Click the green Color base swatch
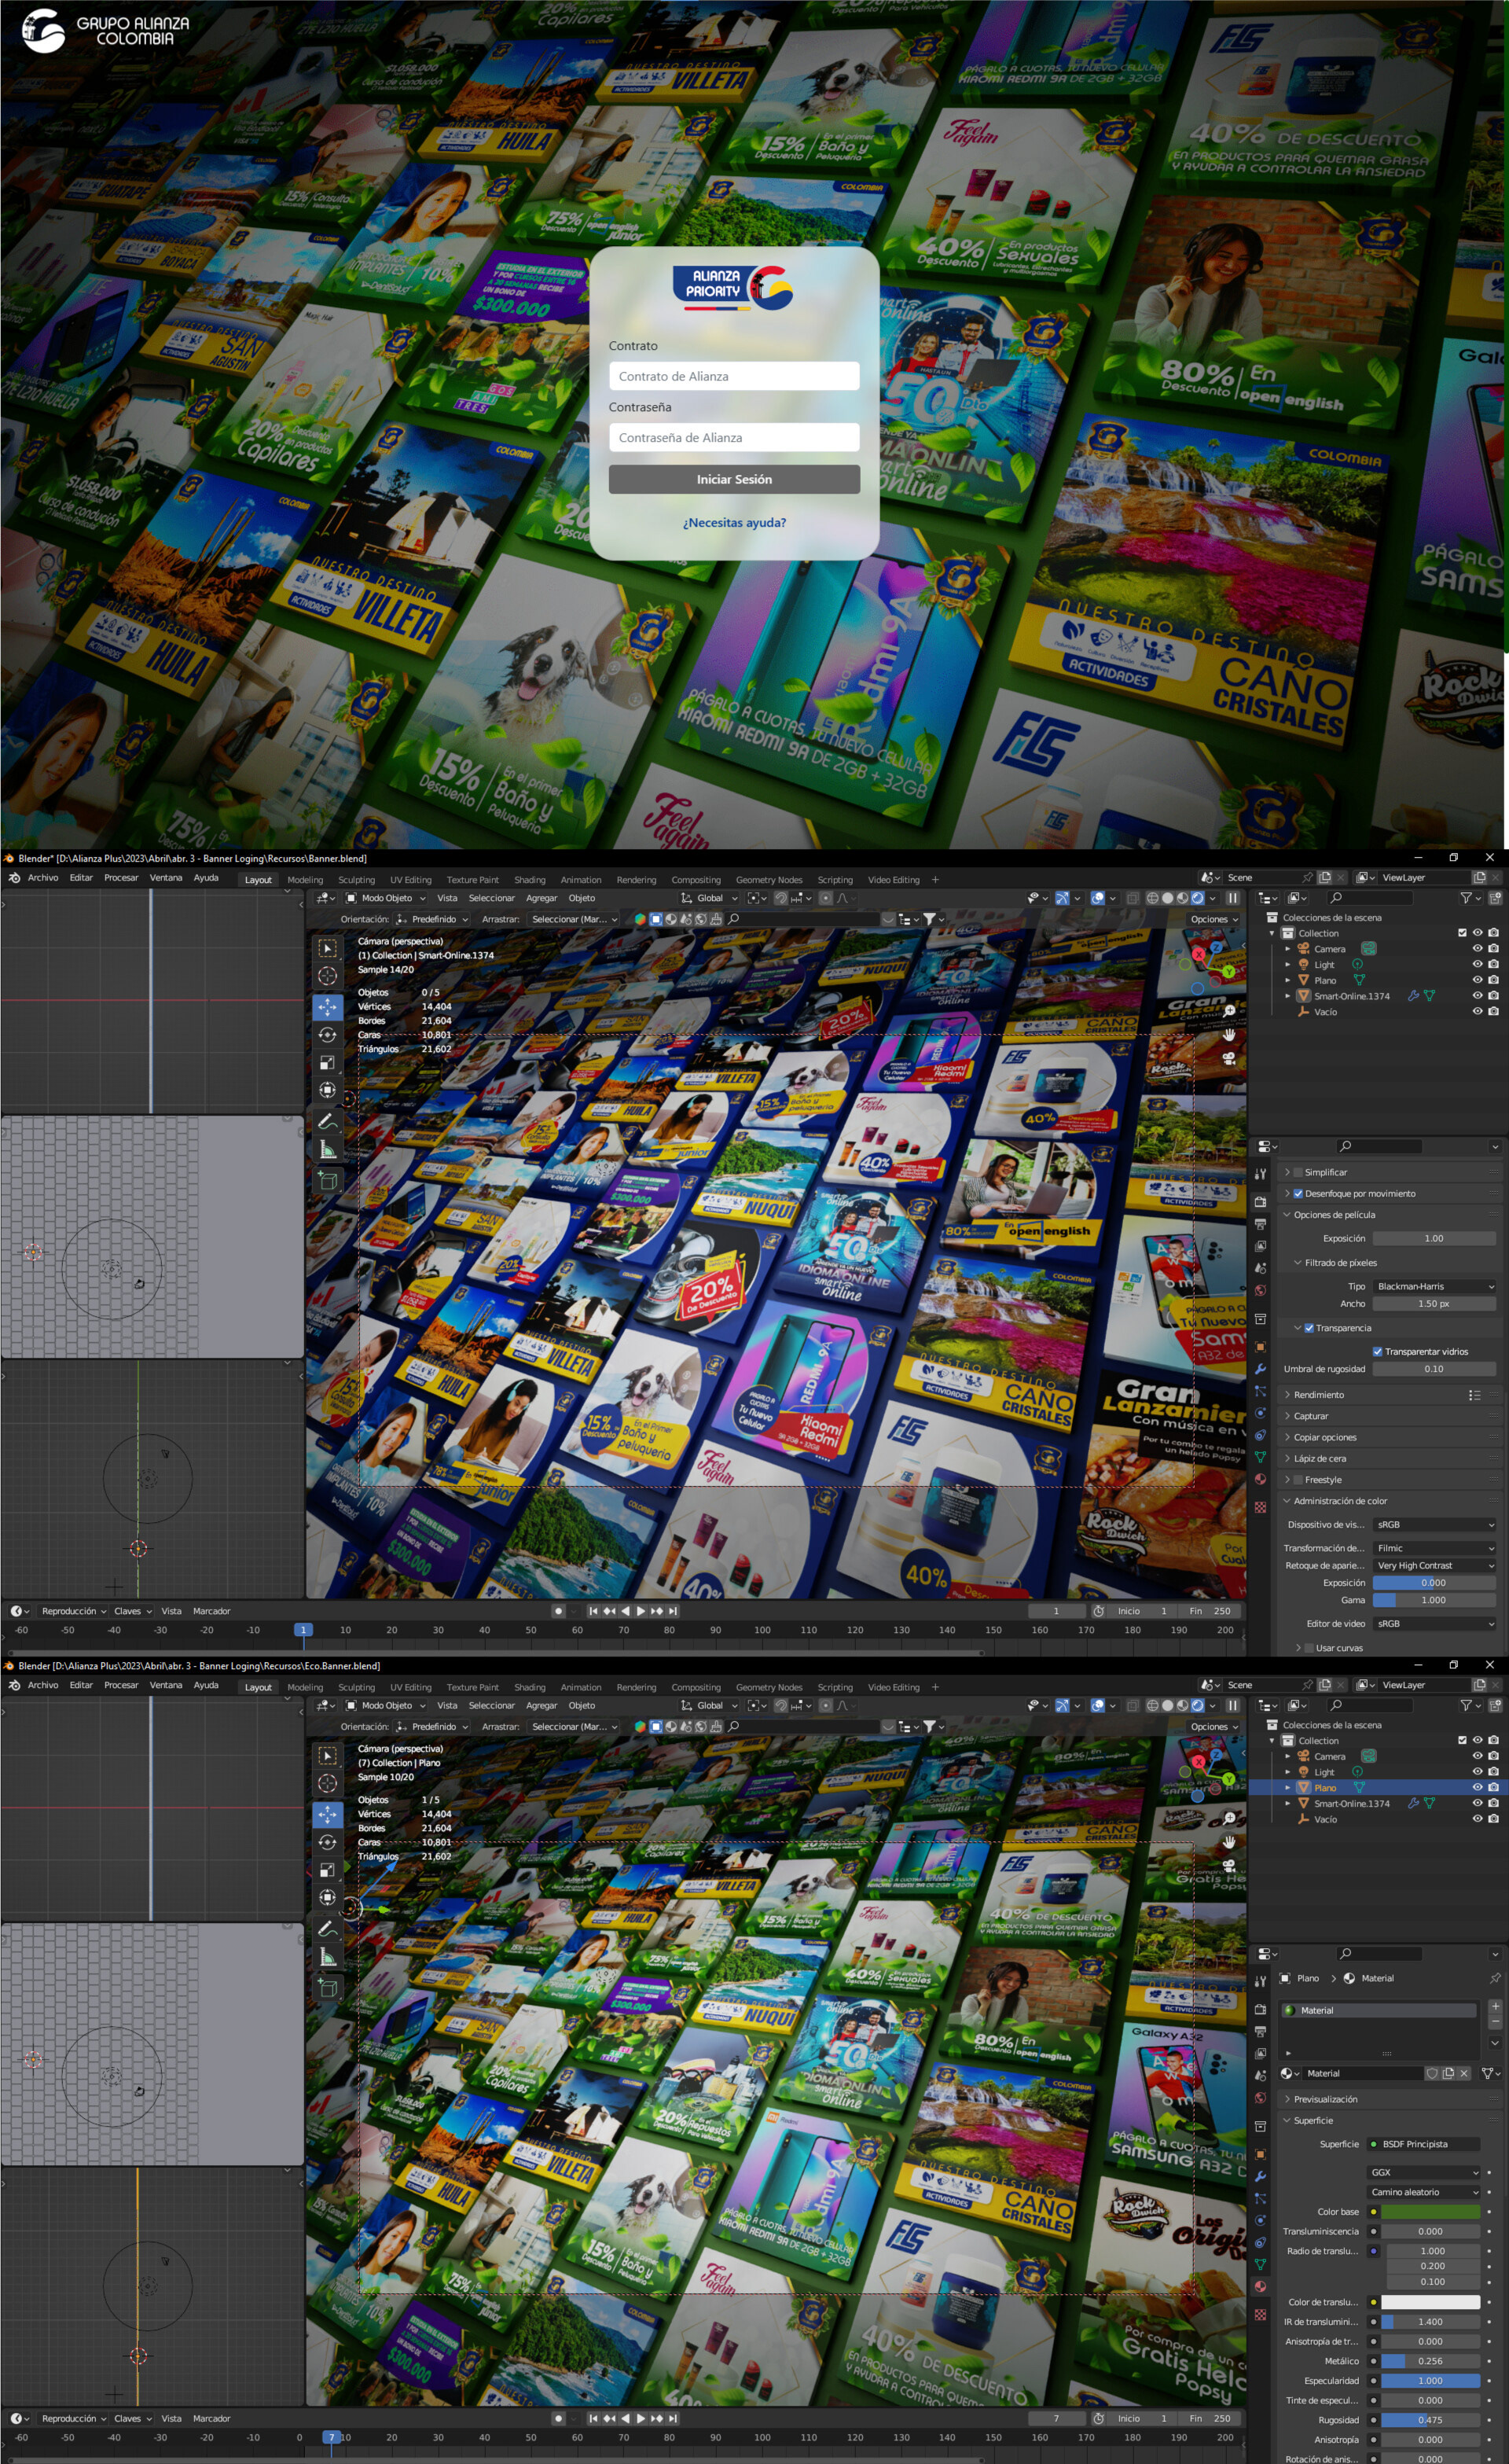The width and height of the screenshot is (1509, 2464). tap(1429, 2211)
